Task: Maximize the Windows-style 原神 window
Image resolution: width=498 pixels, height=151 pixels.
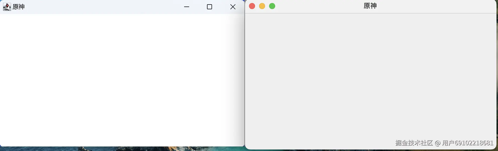Action: [x=210, y=7]
